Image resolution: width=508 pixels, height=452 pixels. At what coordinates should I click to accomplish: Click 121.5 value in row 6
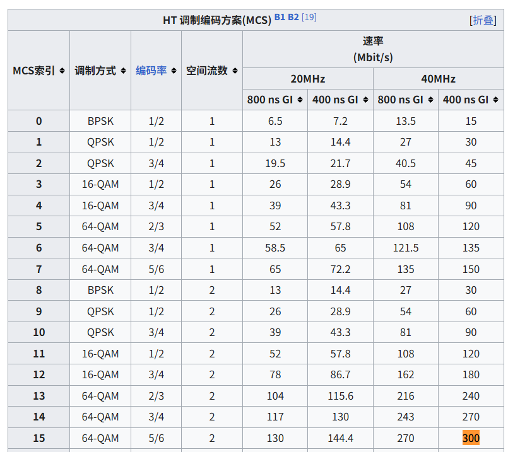coord(406,248)
